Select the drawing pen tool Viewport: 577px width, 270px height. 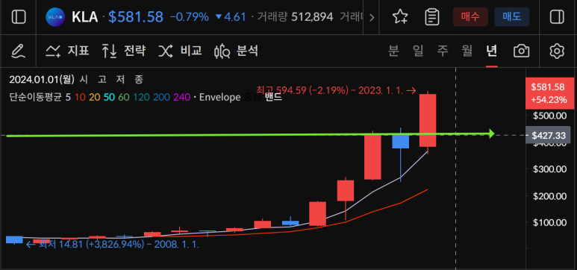point(18,51)
